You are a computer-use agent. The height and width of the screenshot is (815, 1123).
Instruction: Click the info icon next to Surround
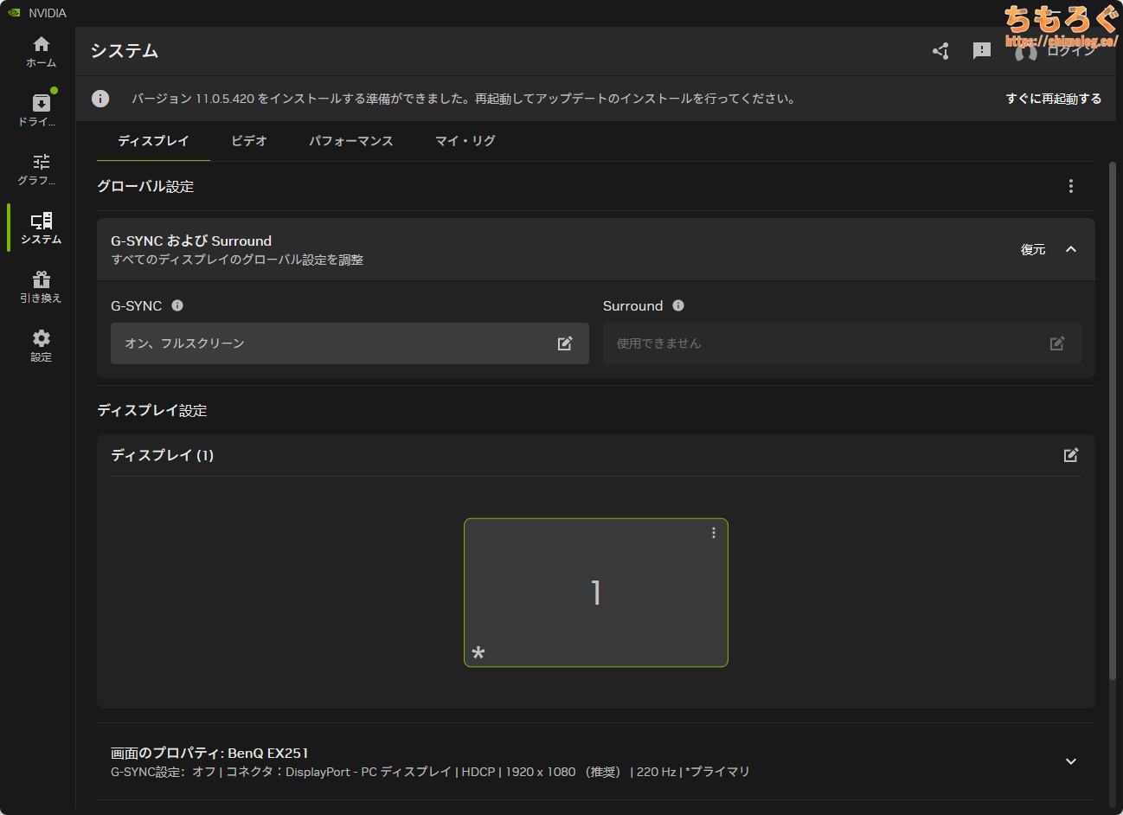678,305
